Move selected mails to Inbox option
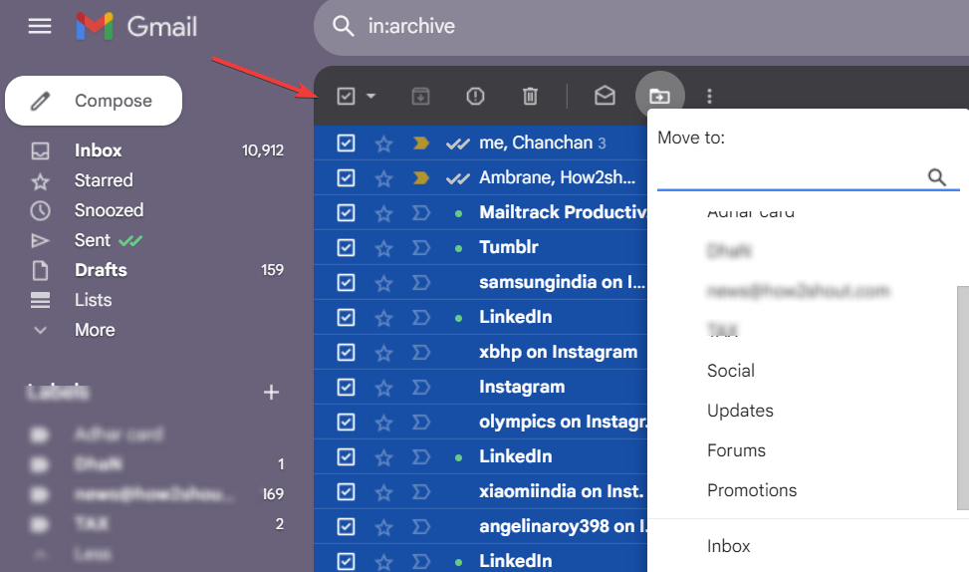 pos(729,546)
